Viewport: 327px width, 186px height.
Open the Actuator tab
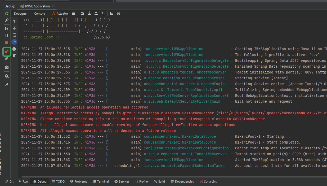(60, 14)
